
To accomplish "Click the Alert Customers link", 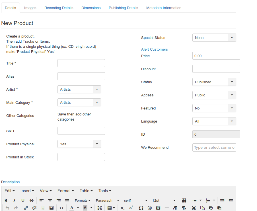I will tap(155, 49).
